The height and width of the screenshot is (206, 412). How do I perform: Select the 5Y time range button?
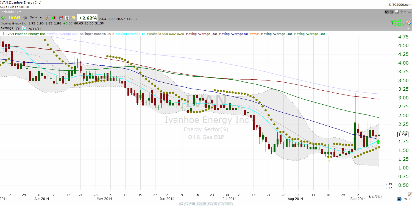point(182,204)
